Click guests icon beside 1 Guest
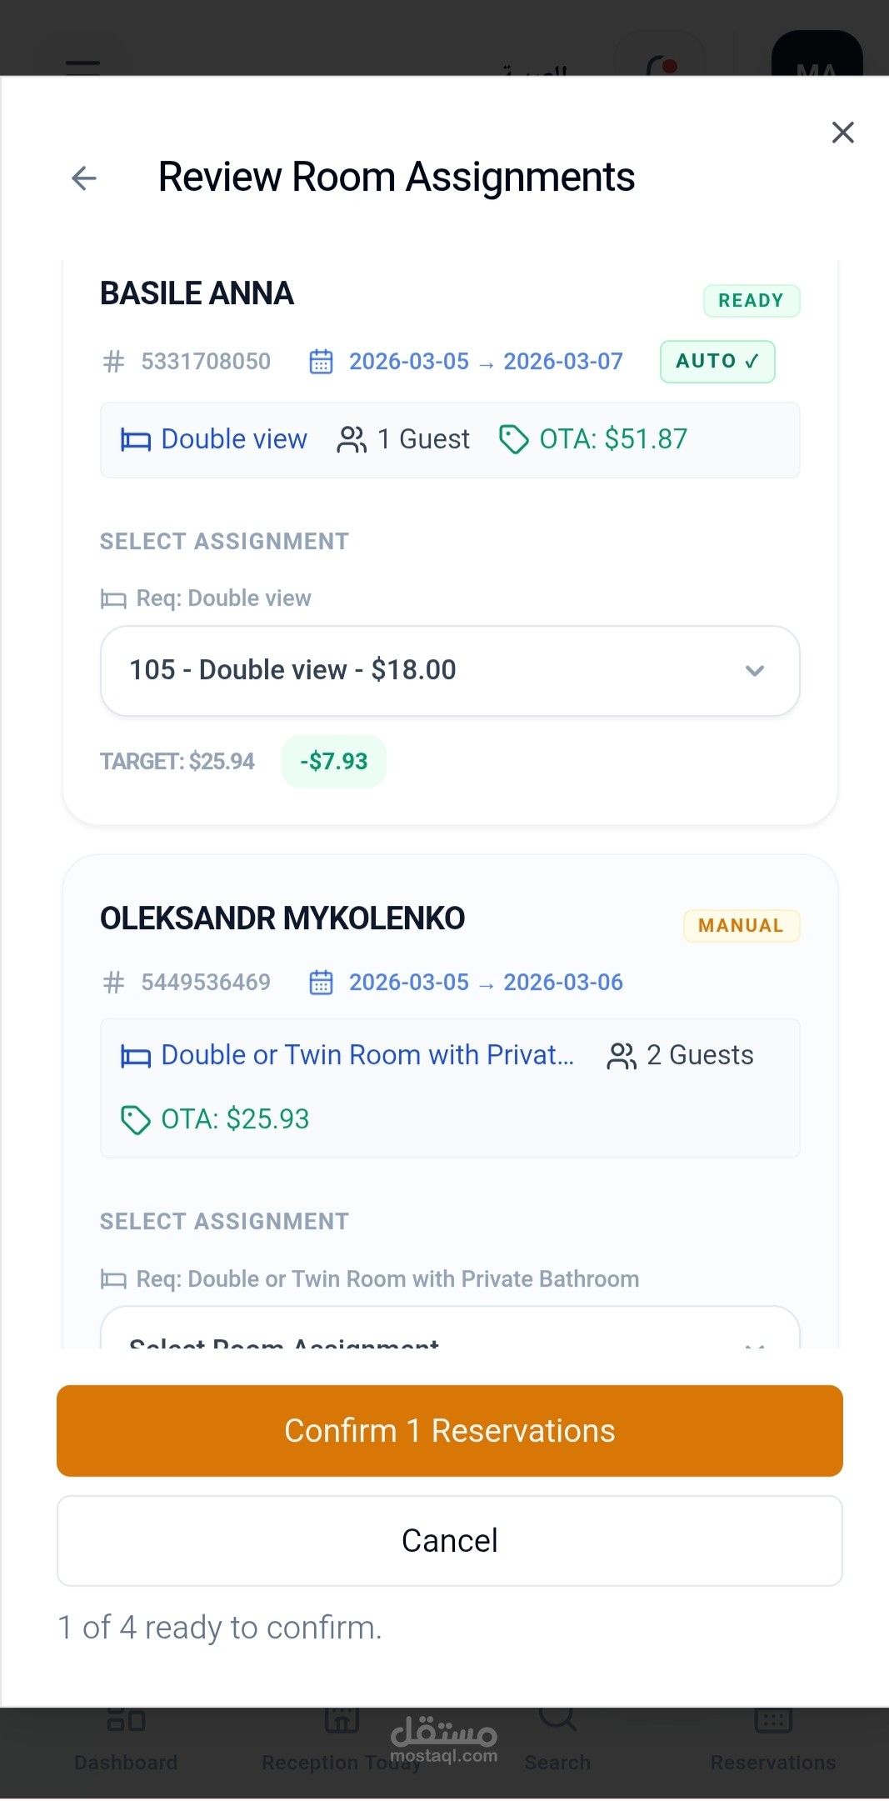 (x=352, y=439)
